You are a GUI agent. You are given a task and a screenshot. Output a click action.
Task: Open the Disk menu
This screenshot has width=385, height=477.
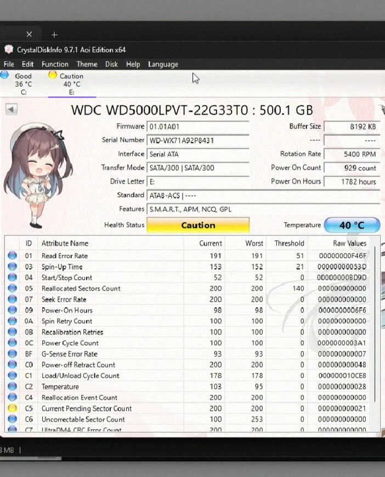(111, 64)
